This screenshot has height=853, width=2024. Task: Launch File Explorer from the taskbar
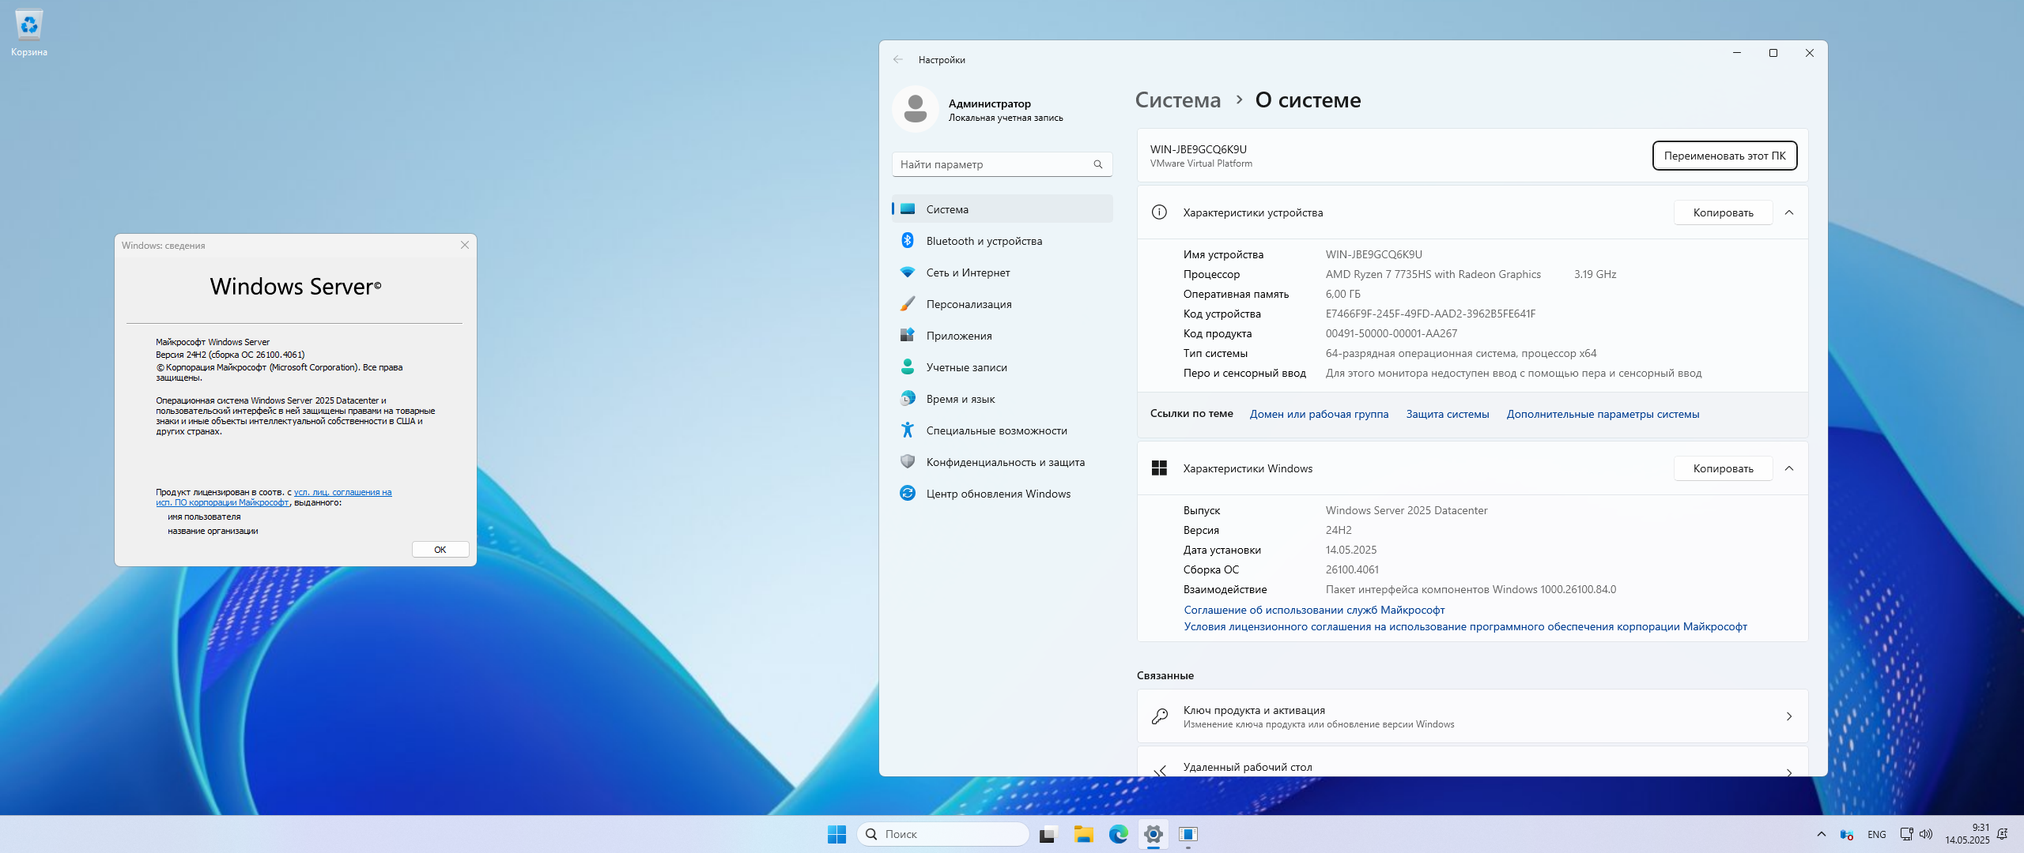coord(1083,834)
